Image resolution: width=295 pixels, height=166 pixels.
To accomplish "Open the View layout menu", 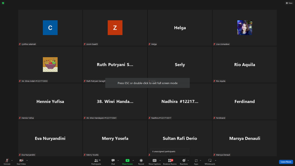I will 289,3.
